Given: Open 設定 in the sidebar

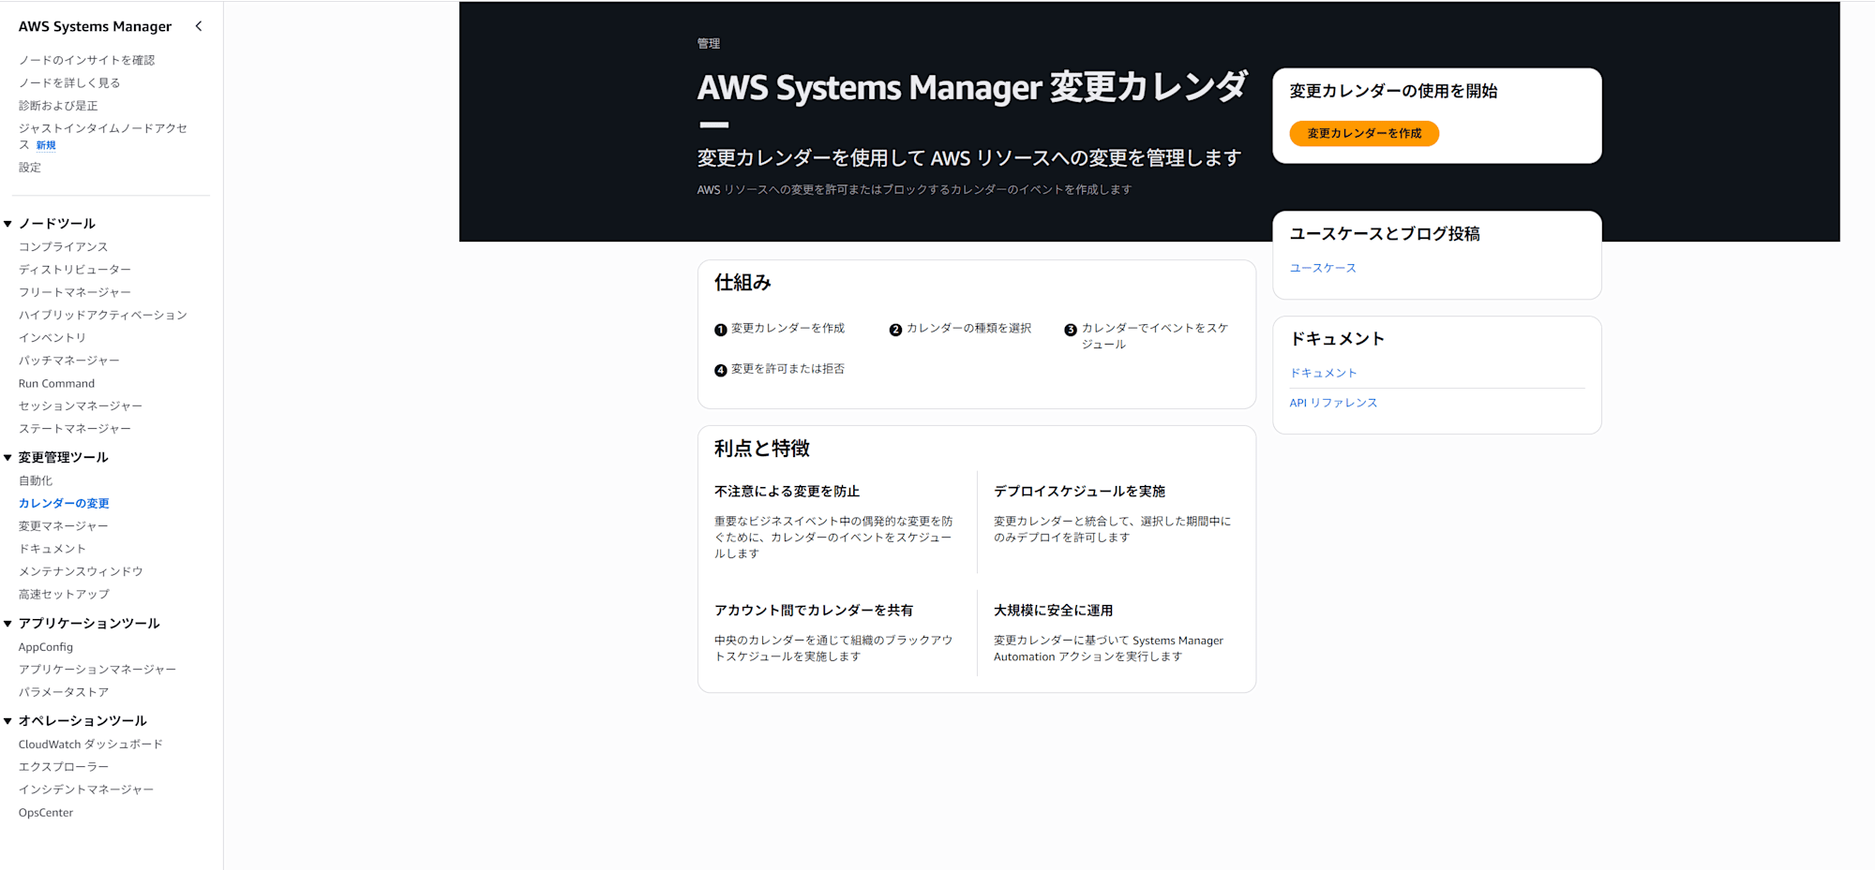Looking at the screenshot, I should click(30, 168).
